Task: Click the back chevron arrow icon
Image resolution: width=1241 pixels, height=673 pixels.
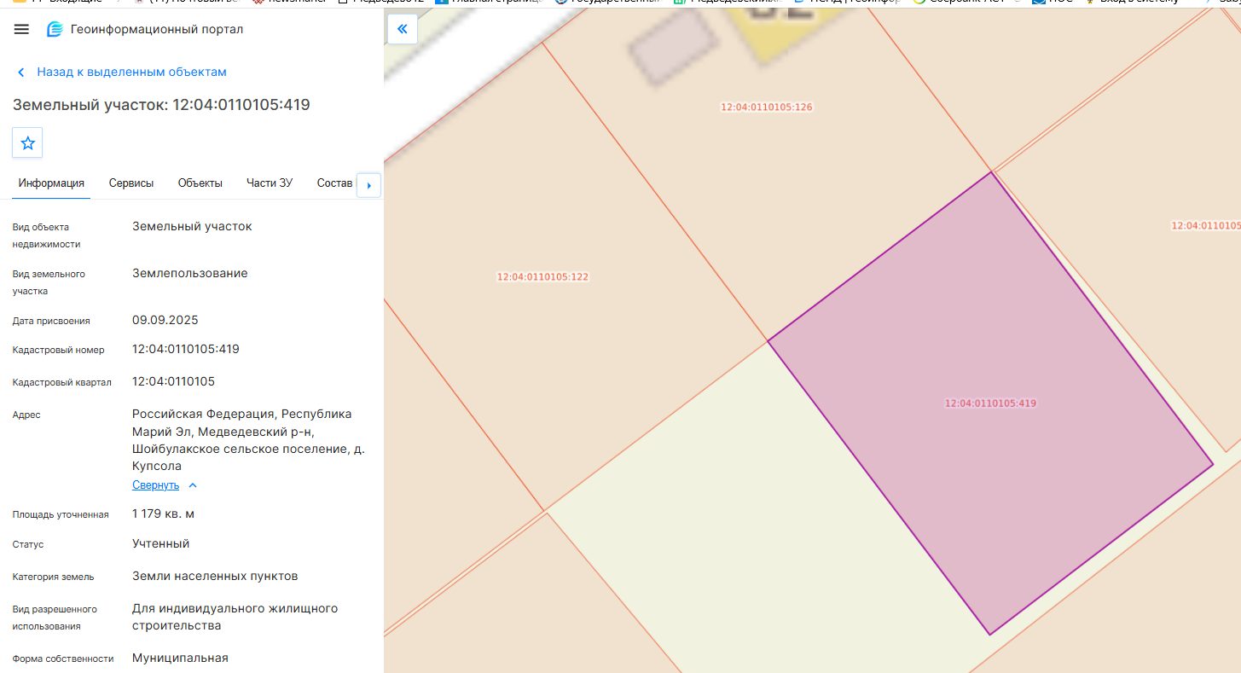Action: (21, 73)
